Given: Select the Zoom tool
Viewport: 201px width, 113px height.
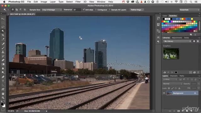Looking at the screenshot, I should (3, 98).
